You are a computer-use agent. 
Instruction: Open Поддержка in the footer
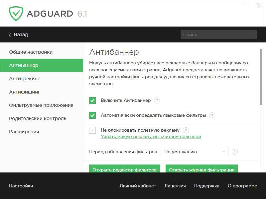(x=207, y=186)
